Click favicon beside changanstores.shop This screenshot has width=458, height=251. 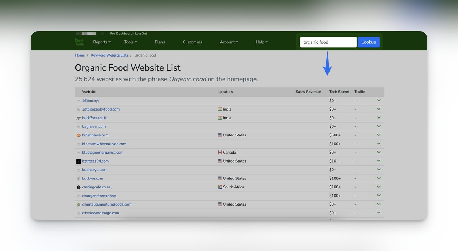click(x=78, y=196)
